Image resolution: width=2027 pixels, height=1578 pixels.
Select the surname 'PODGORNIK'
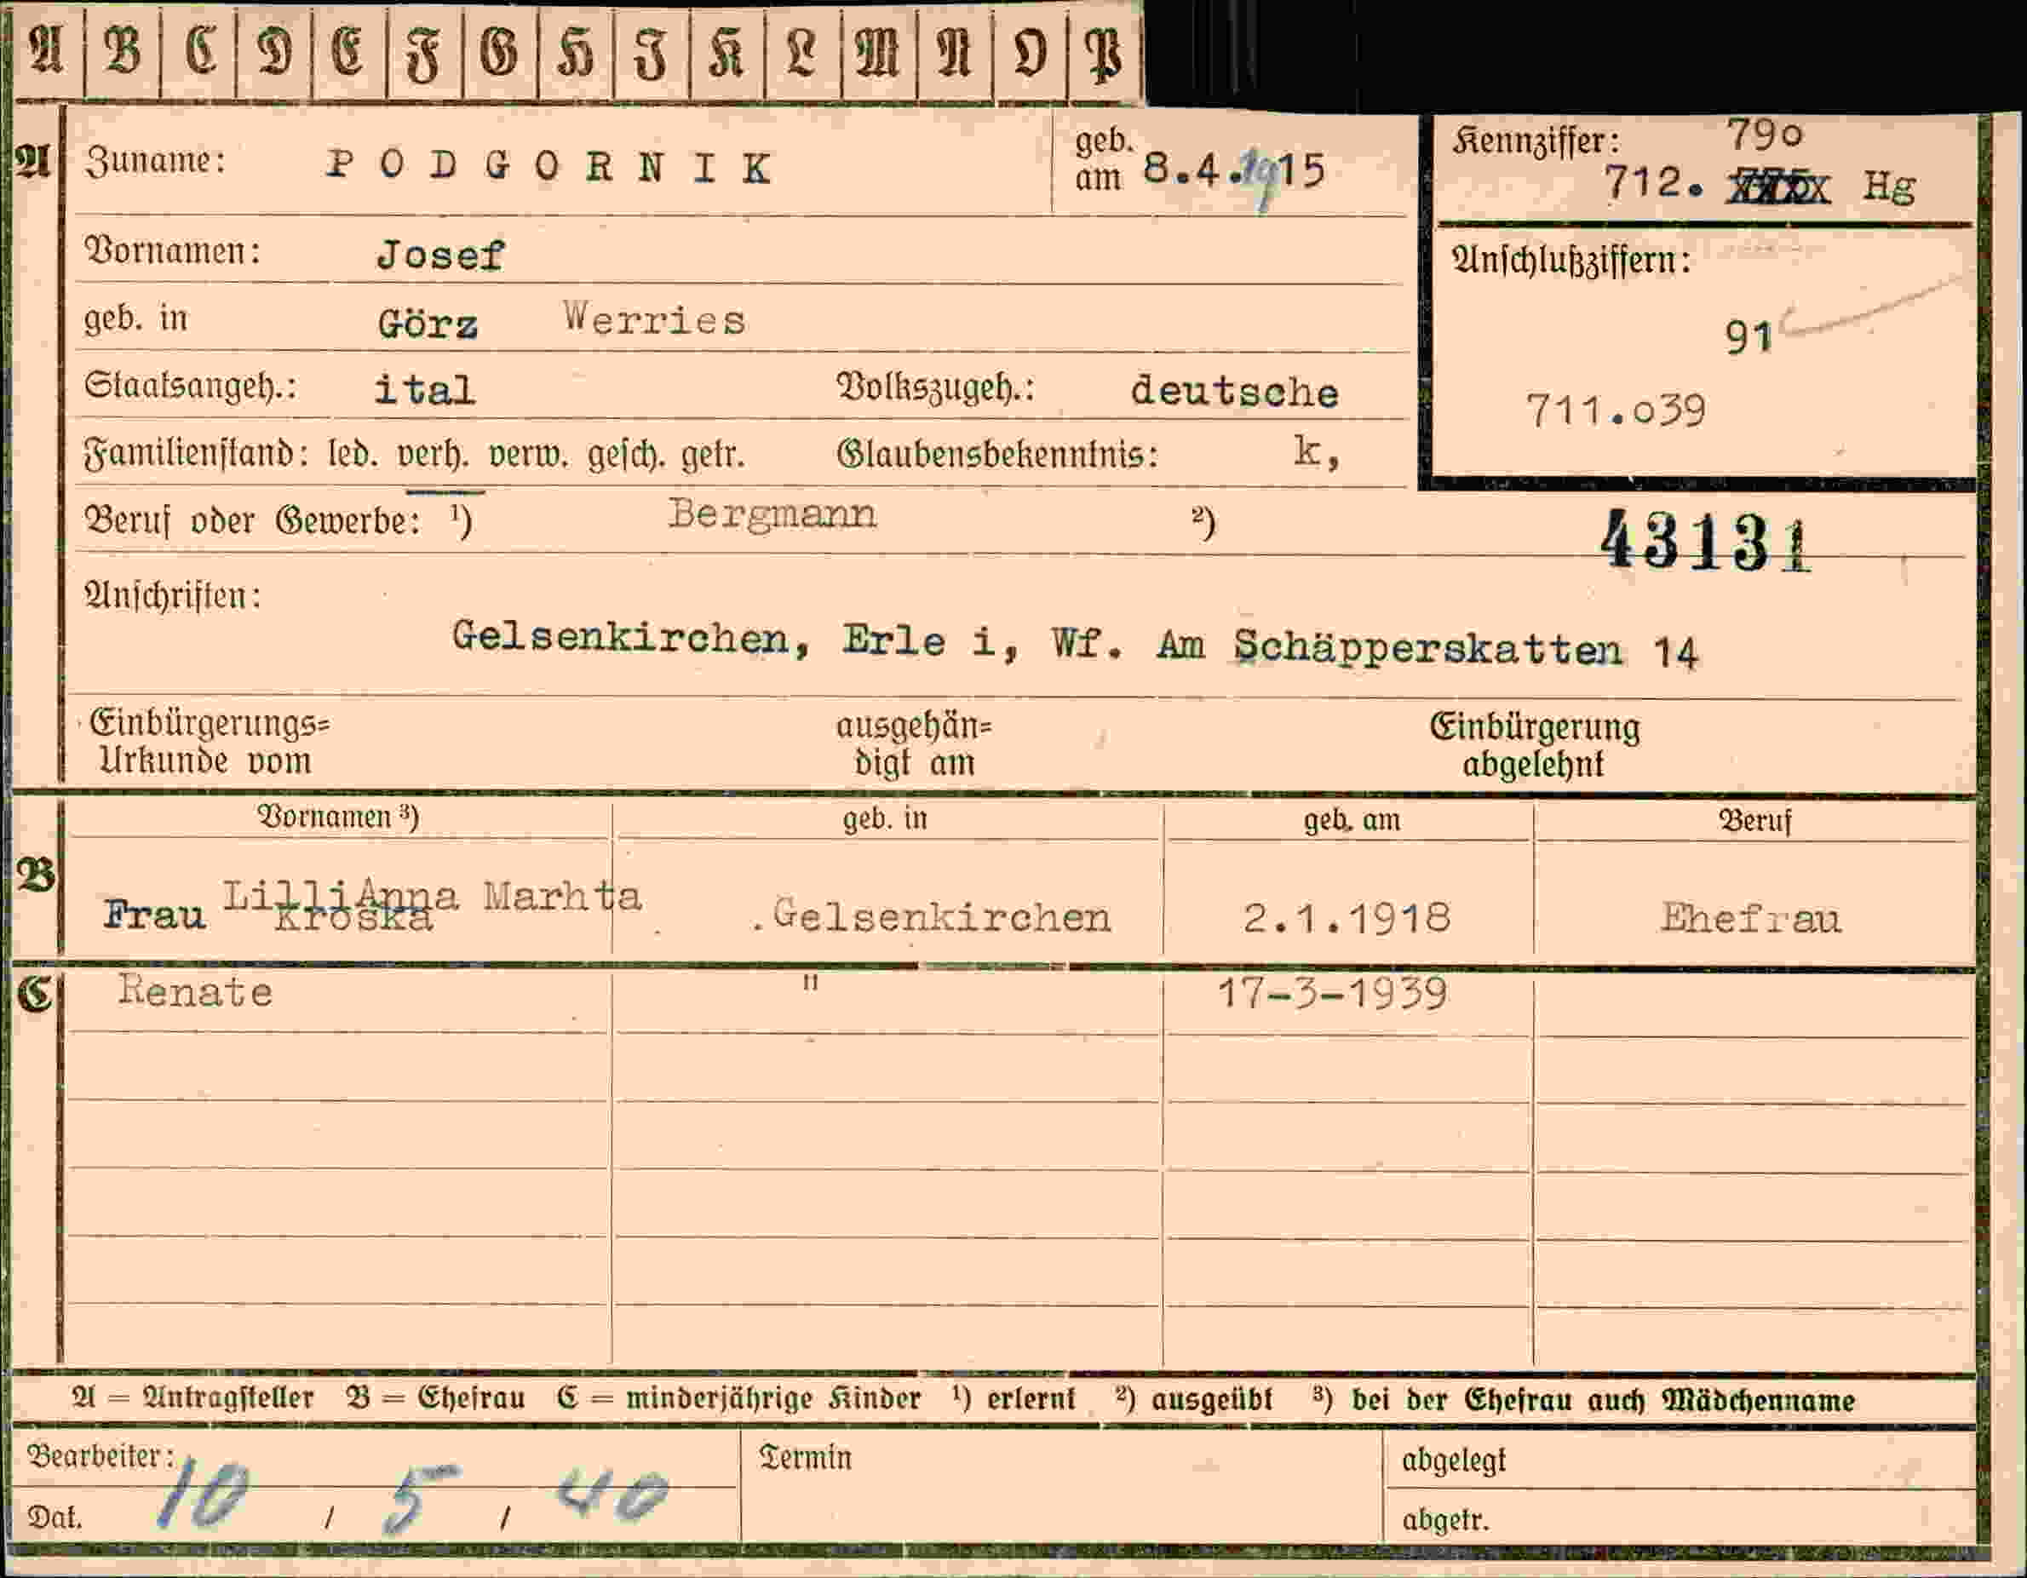[548, 167]
